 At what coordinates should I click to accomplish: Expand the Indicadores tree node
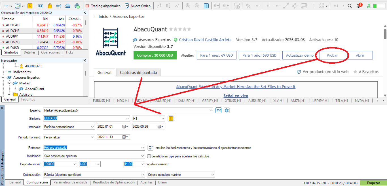point(3,72)
